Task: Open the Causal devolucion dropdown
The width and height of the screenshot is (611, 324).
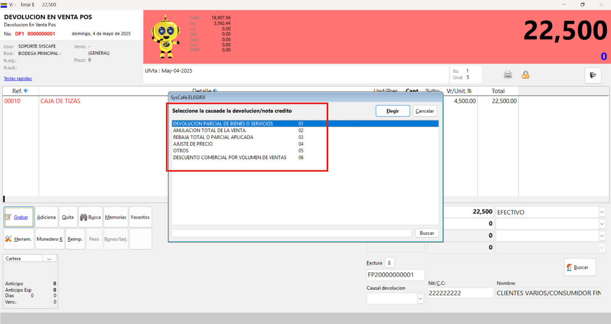Action: point(420,299)
